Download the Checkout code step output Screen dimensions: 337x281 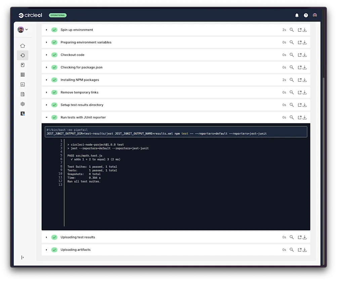[x=305, y=54]
